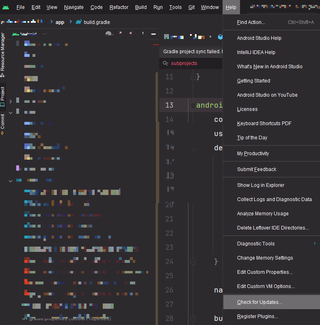Image resolution: width=320 pixels, height=325 pixels.
Task: Hide the Project panel with minus icon
Action: 154,34
